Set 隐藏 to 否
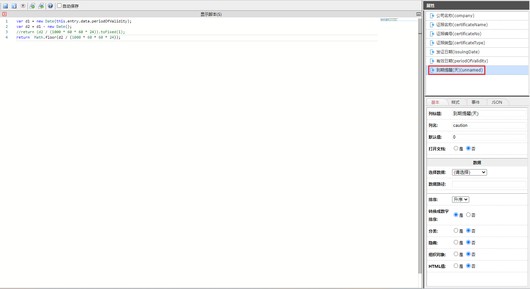Image resolution: width=530 pixels, height=289 pixels. (468, 242)
